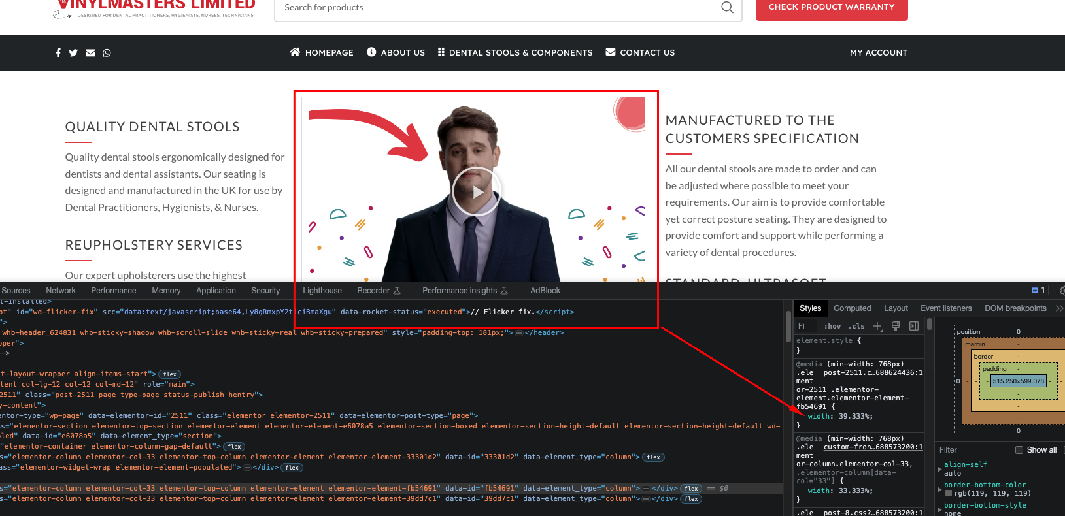Expand ellipsis in elementor-widget-wrap element
1065x516 pixels.
click(247, 468)
